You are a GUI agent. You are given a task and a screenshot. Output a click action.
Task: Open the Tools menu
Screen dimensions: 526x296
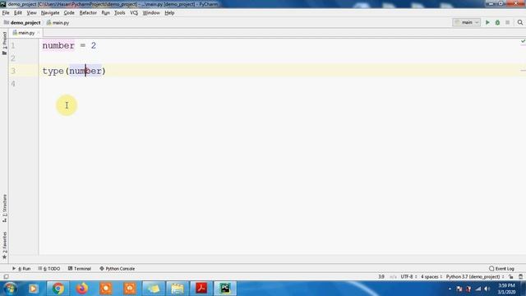click(x=119, y=13)
